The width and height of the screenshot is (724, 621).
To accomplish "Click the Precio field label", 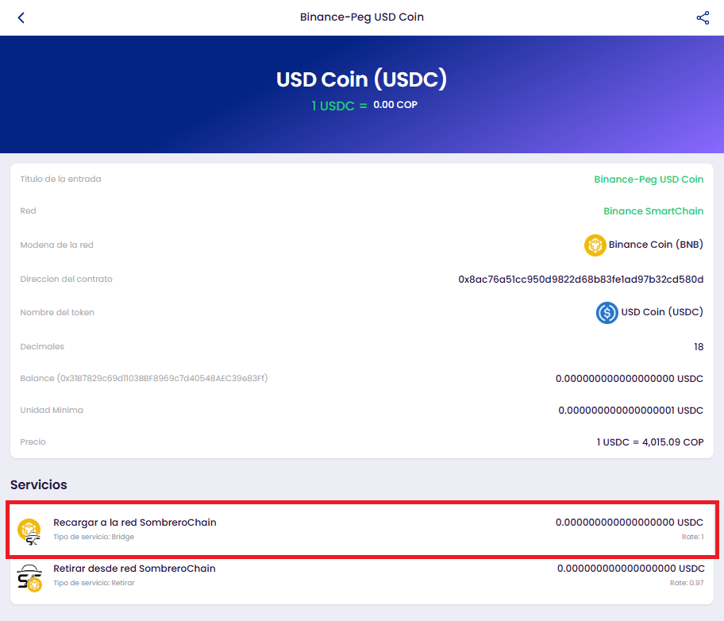I will pos(33,442).
